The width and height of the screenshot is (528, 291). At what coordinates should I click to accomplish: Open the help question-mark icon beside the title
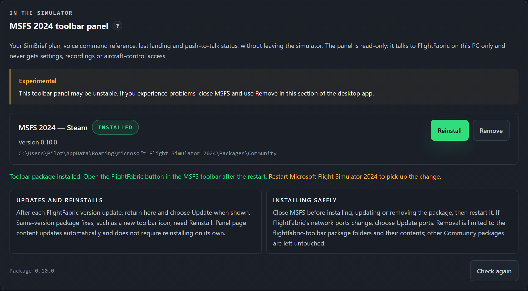click(x=118, y=26)
